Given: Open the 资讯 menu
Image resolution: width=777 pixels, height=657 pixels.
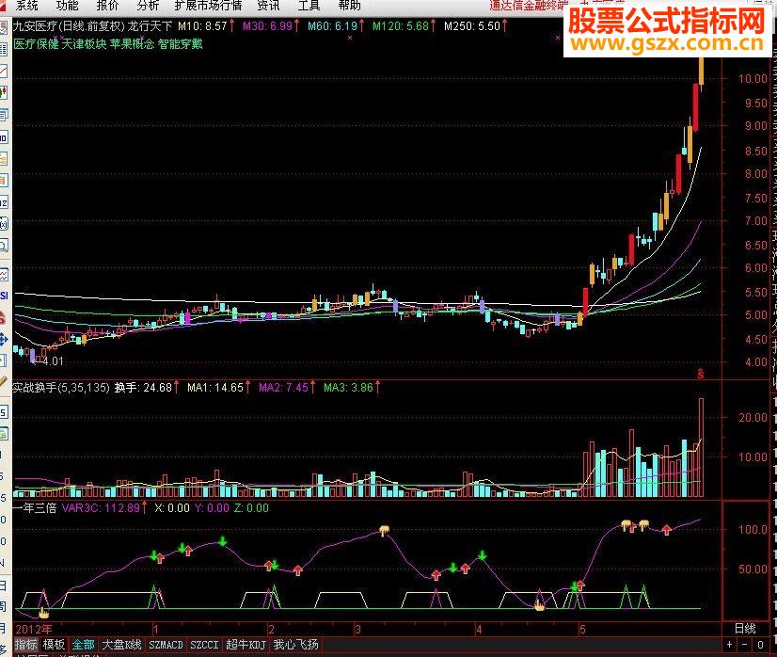Looking at the screenshot, I should [269, 6].
